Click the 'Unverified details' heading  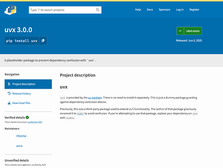coord(17,160)
